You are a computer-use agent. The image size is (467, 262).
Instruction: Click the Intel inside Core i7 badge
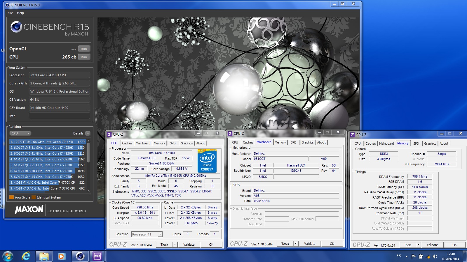pos(207,161)
